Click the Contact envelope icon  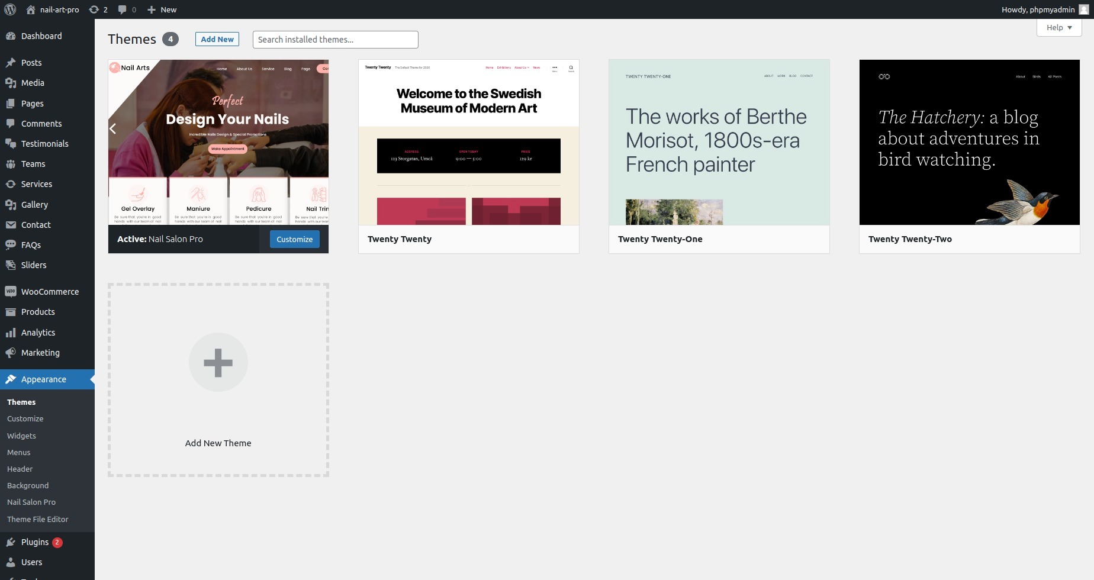11,225
